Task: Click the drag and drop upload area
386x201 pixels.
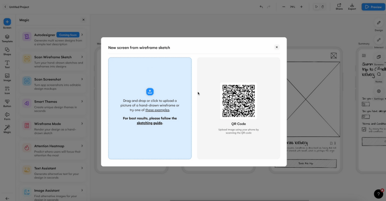Action: tap(150, 108)
